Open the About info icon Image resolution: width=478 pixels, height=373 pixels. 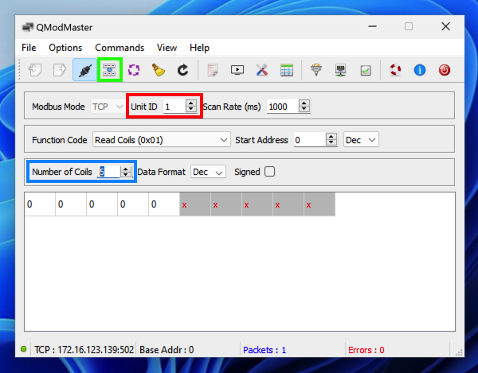(420, 70)
